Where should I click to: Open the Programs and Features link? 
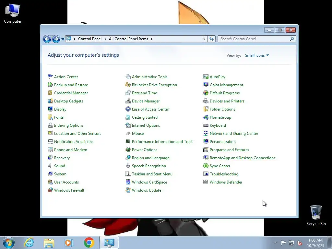pos(229,150)
